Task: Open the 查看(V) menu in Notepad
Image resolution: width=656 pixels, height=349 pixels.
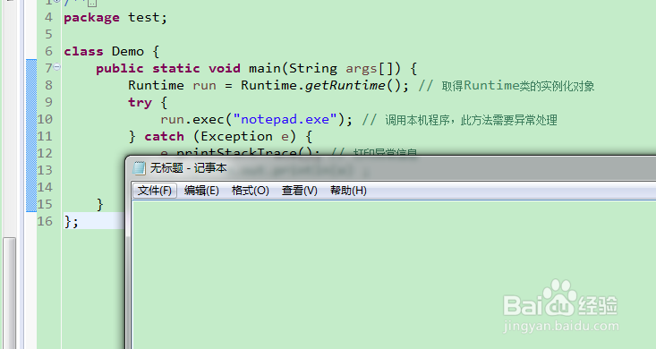Action: 300,191
